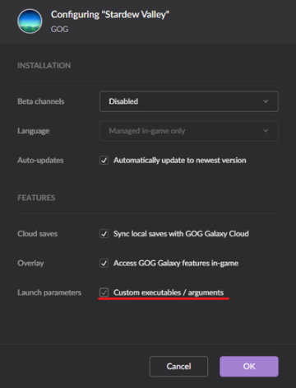Viewport: 296px width, 388px height.
Task: Click the Configuring "Stardew Valley" title
Action: click(x=110, y=15)
